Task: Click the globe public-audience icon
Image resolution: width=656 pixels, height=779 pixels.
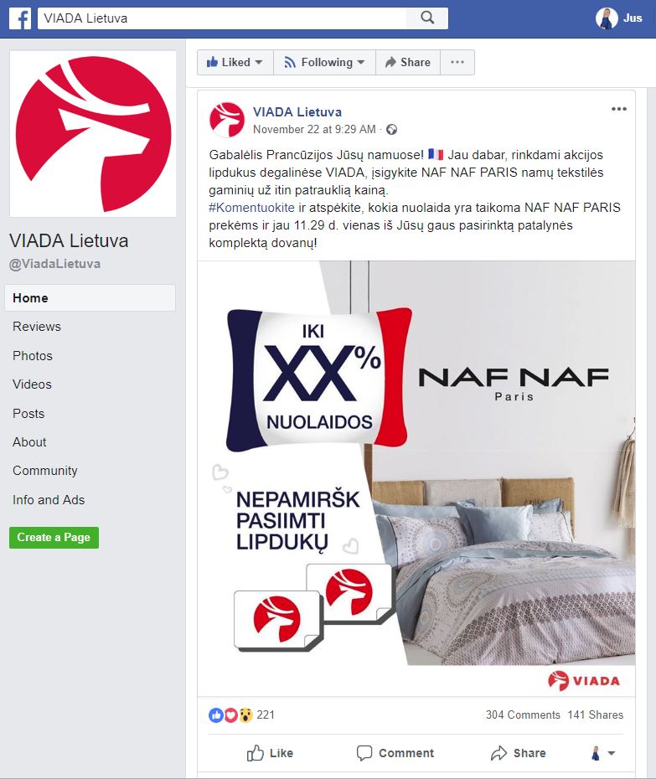Action: point(391,130)
